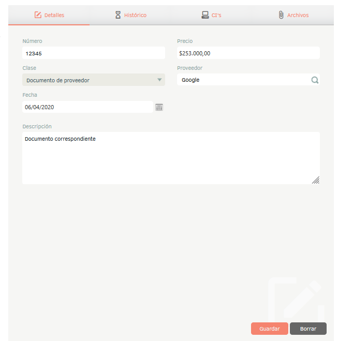Image resolution: width=338 pixels, height=341 pixels.
Task: Click the pencil-edit icon on Detalles tab
Action: [x=38, y=15]
